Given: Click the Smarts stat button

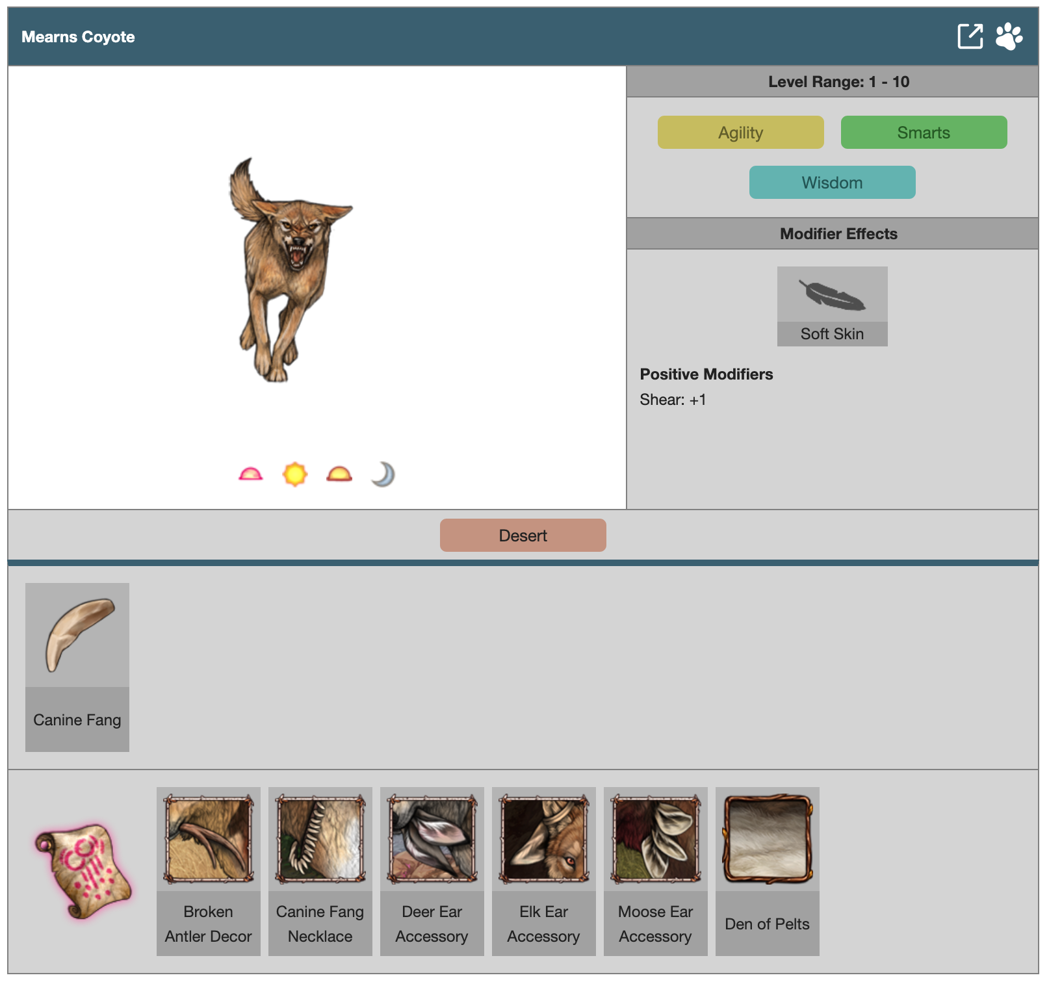Looking at the screenshot, I should 924,133.
